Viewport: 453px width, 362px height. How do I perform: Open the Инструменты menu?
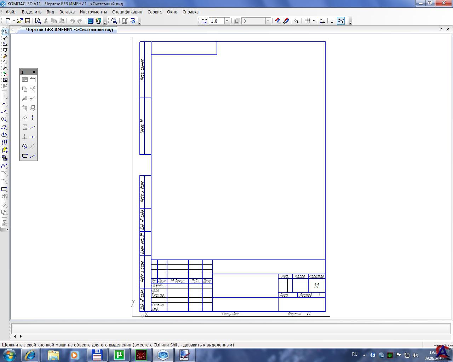(93, 12)
